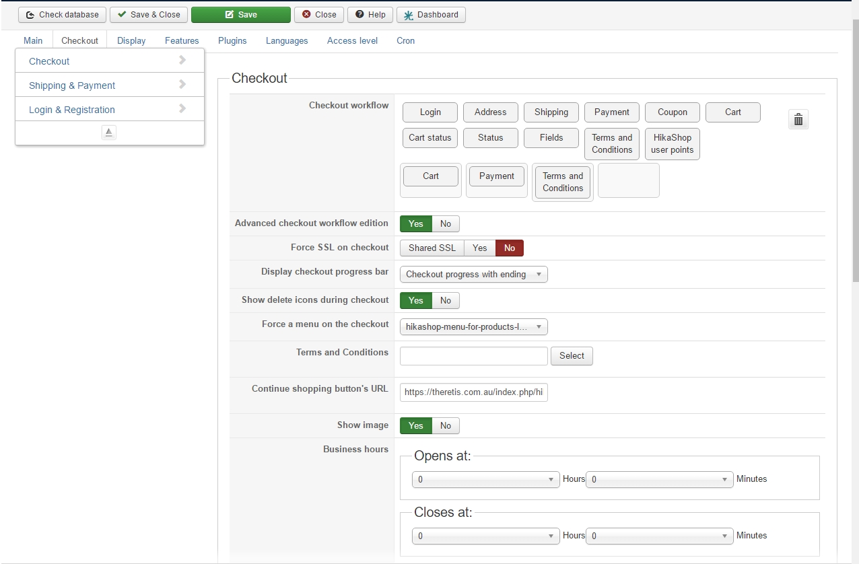Open the Cron tab
Image resolution: width=859 pixels, height=564 pixels.
point(405,40)
